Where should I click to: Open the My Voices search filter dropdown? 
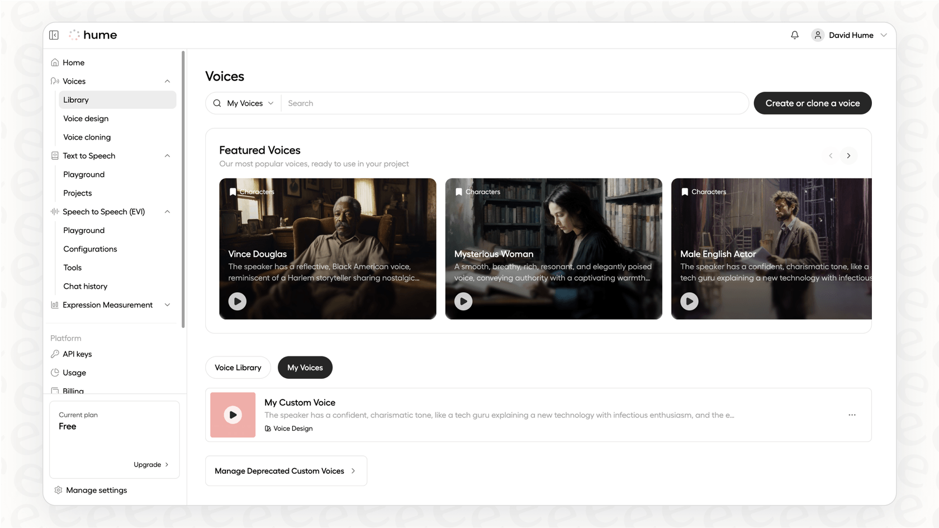[250, 103]
